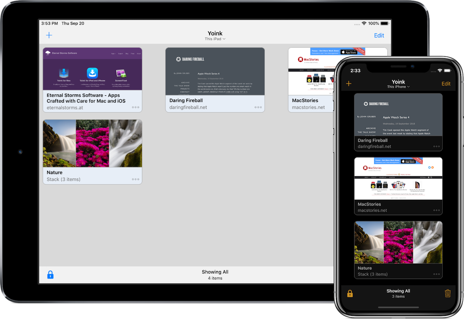The image size is (464, 319).
Task: Open more options for iPhone Daring Fireball card
Action: point(436,147)
